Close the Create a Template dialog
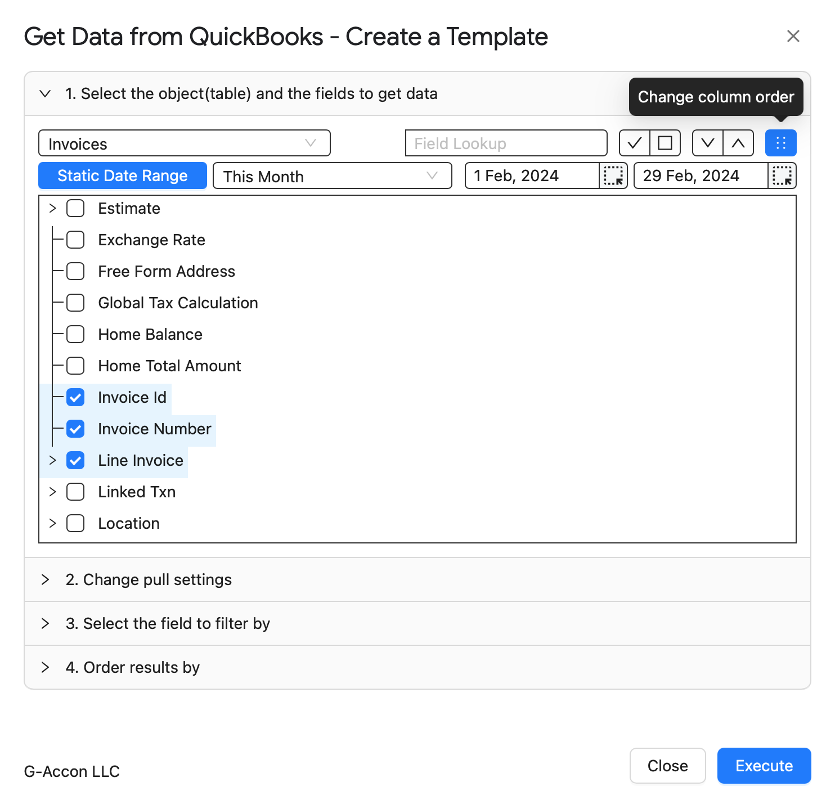This screenshot has height=809, width=835. pyautogui.click(x=793, y=36)
